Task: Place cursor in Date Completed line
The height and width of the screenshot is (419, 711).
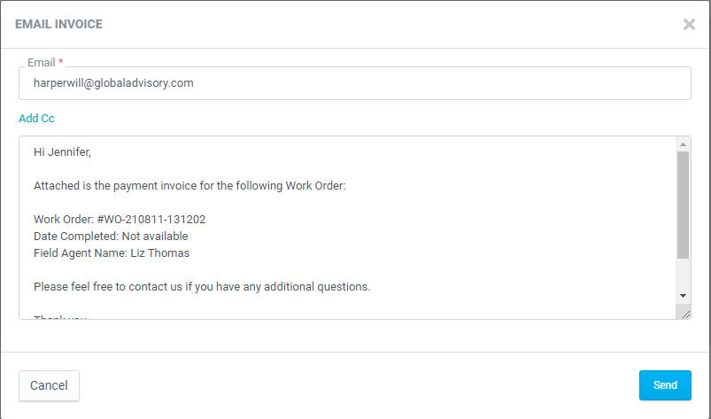Action: coord(111,237)
